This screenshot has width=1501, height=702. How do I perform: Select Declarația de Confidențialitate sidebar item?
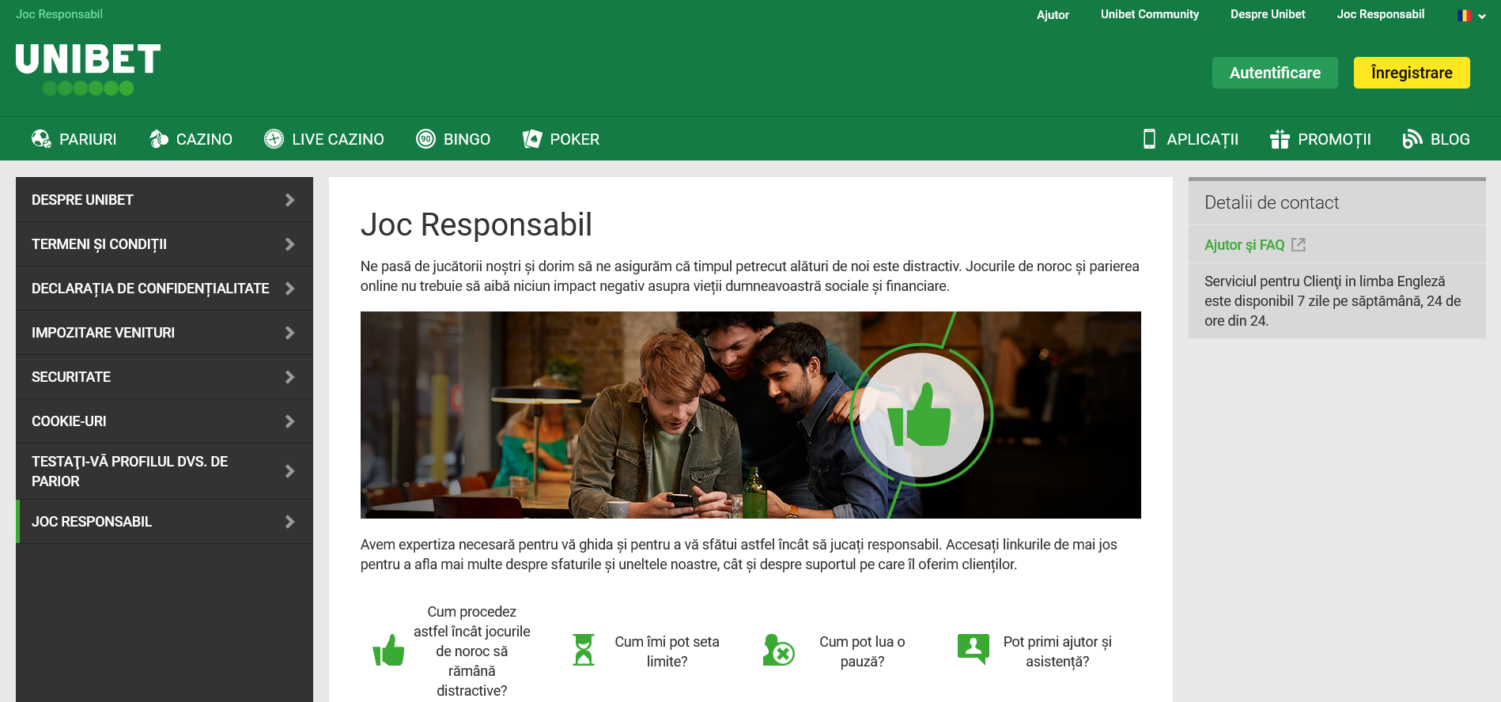coord(164,289)
